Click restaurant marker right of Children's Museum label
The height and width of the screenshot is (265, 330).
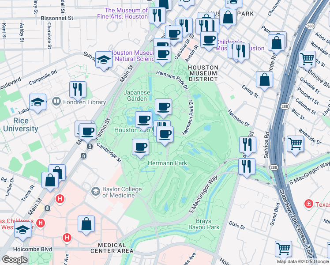(x=241, y=52)
